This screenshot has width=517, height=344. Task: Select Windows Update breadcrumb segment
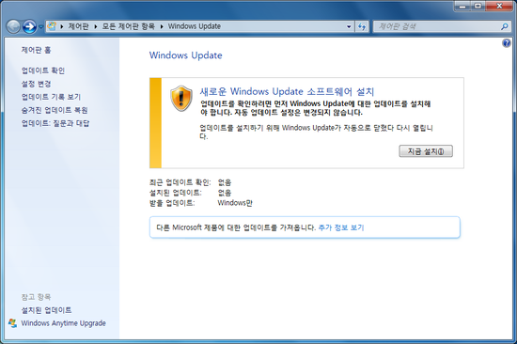(195, 26)
